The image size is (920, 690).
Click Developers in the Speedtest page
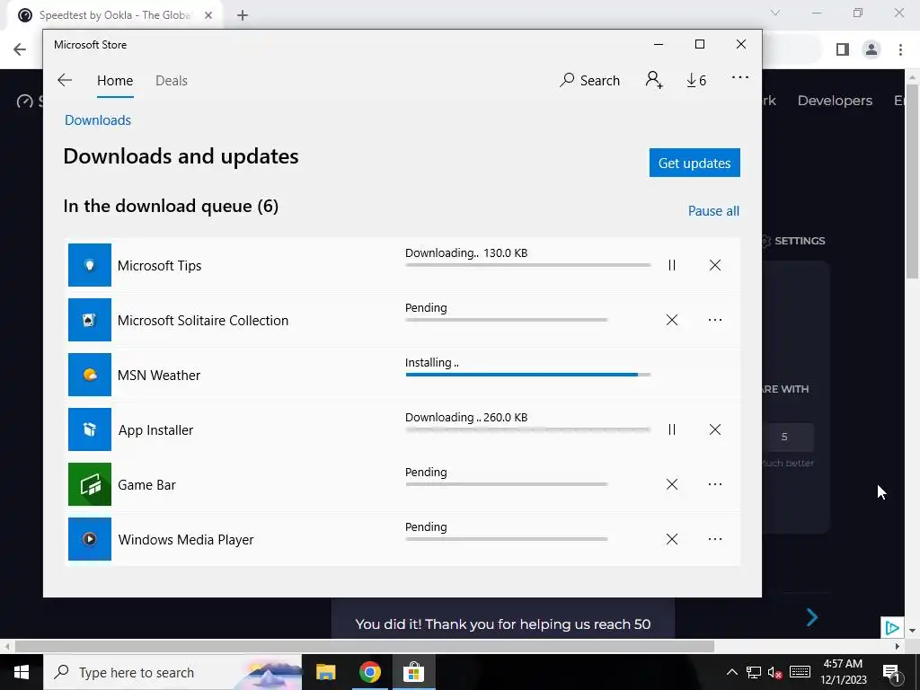[x=835, y=101]
